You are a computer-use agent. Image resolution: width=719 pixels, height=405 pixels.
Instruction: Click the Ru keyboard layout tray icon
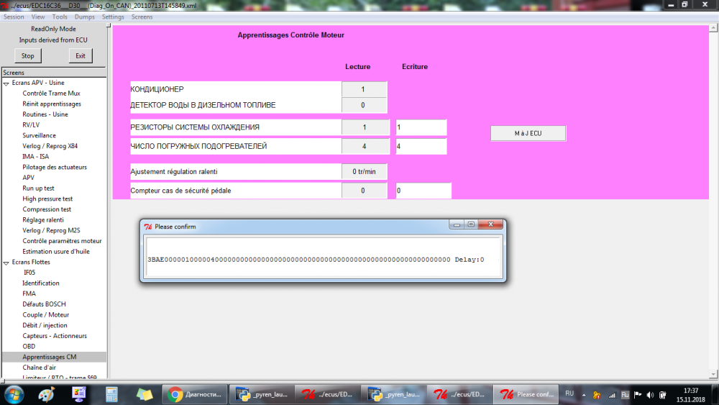[625, 395]
